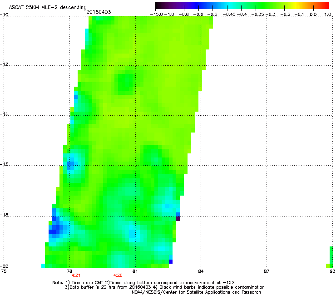Click the color bar label -0.5
336x295 pixels.
(213, 15)
